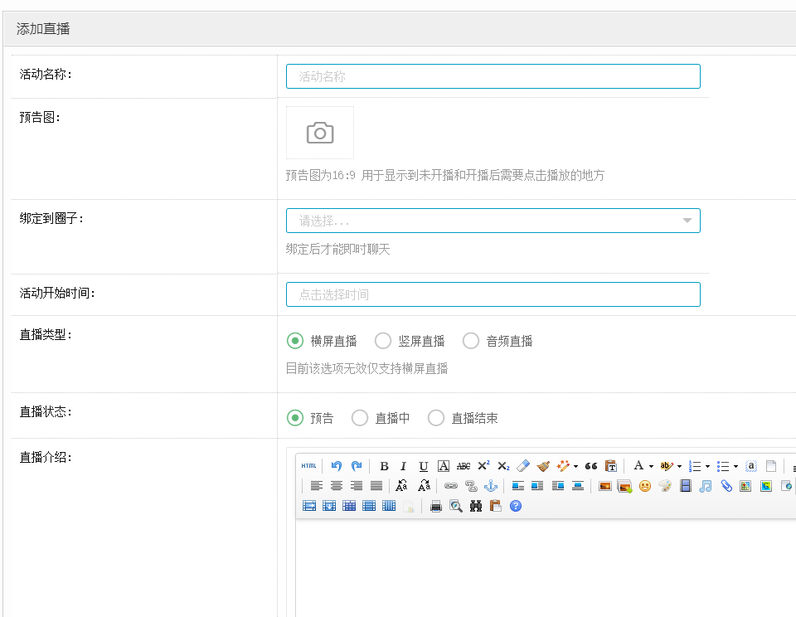Choose 音频直播 as live type

[x=471, y=341]
